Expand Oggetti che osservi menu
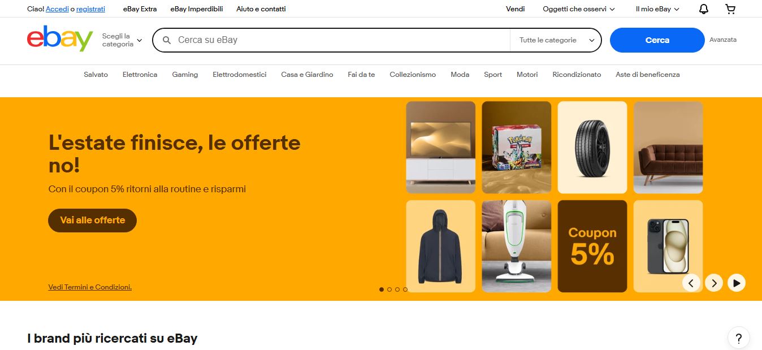The height and width of the screenshot is (350, 762). click(x=579, y=9)
